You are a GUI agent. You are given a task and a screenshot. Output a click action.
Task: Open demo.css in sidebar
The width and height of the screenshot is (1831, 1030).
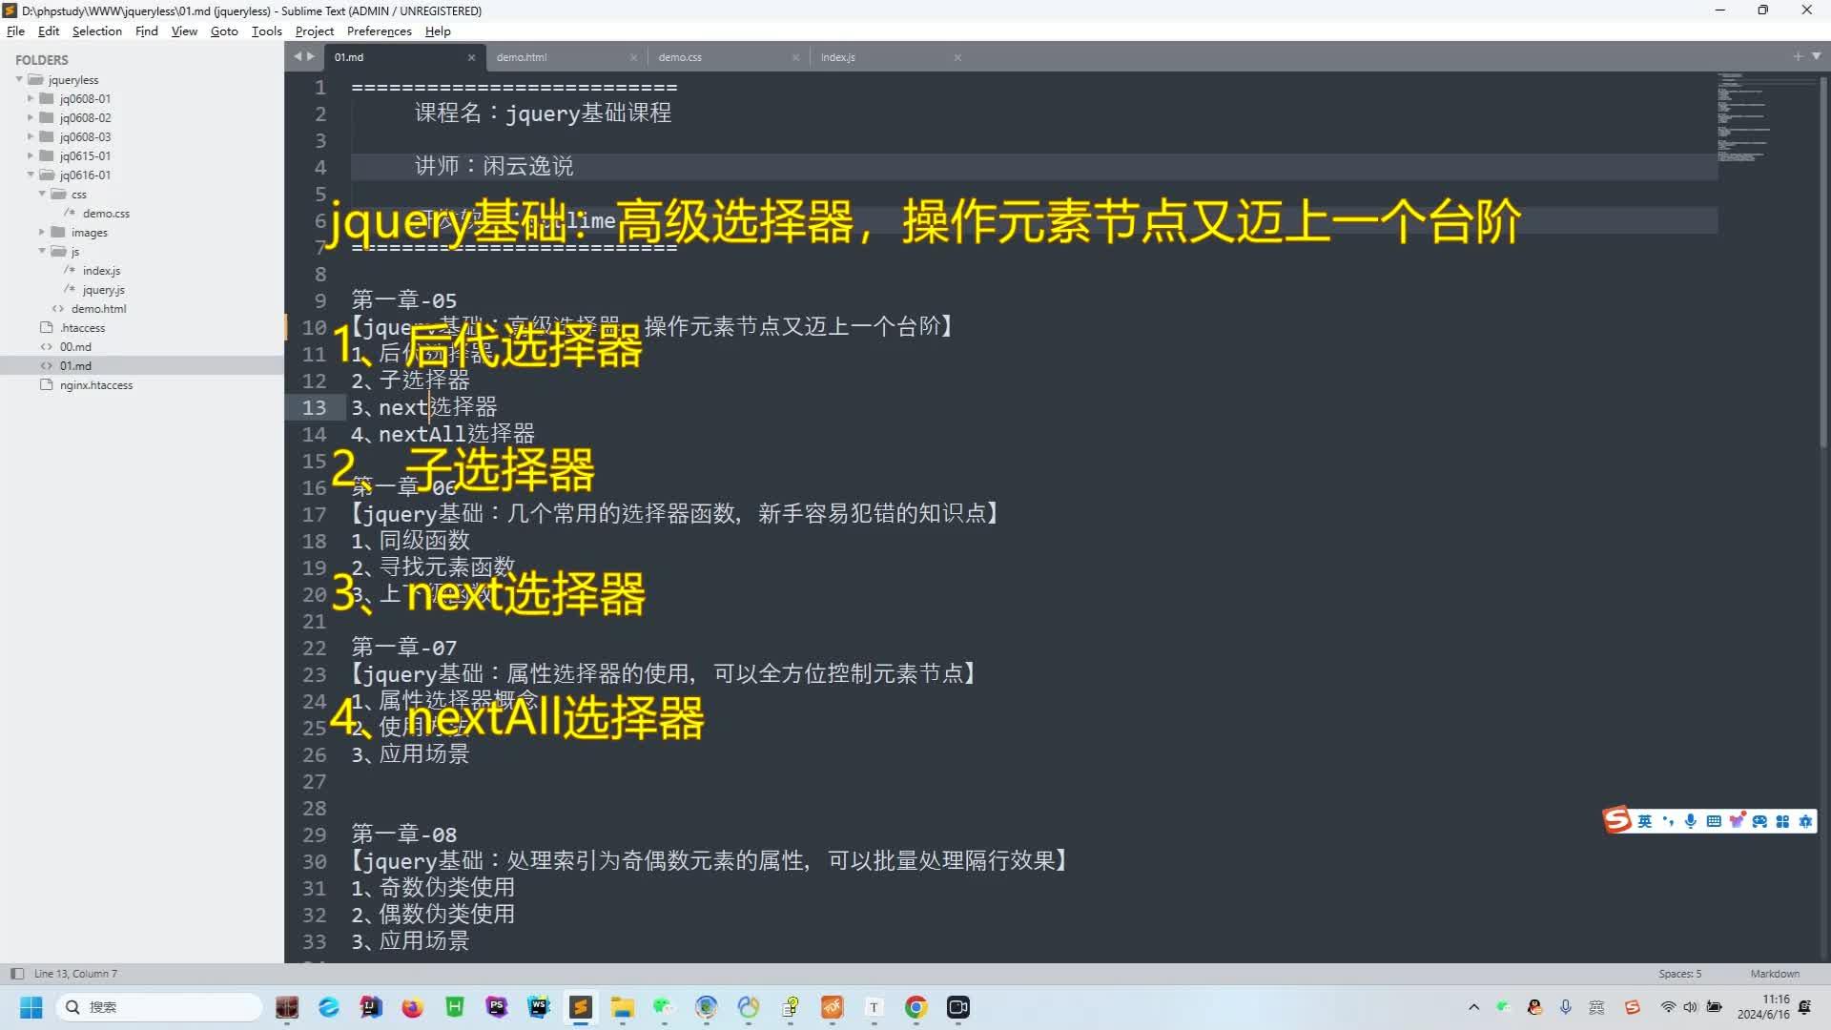click(106, 214)
